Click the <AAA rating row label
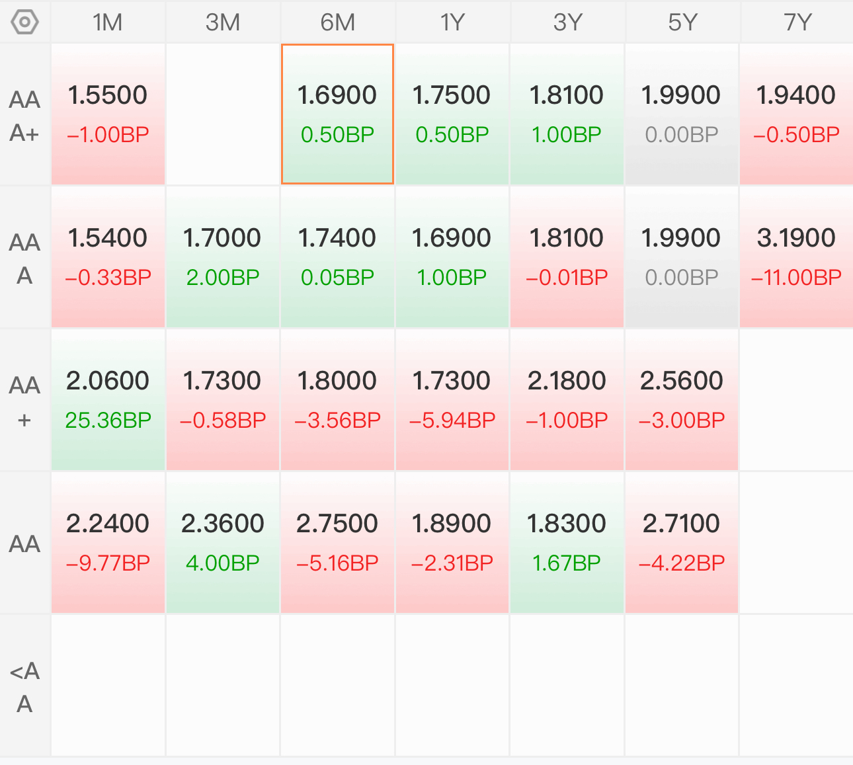 tap(24, 687)
